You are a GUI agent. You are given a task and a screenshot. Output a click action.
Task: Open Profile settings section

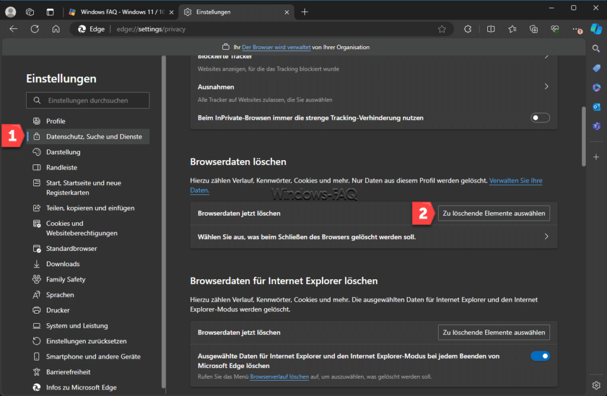[88, 121]
